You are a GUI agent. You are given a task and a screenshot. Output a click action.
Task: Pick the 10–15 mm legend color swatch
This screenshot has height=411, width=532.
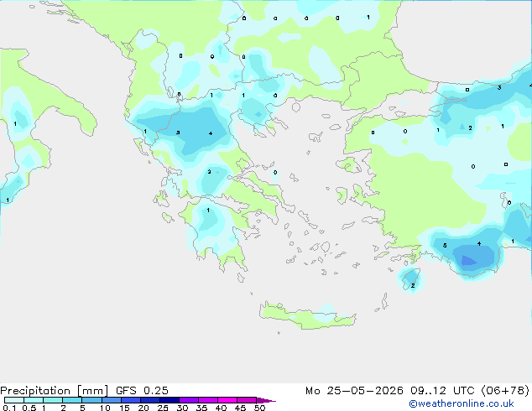(112, 400)
